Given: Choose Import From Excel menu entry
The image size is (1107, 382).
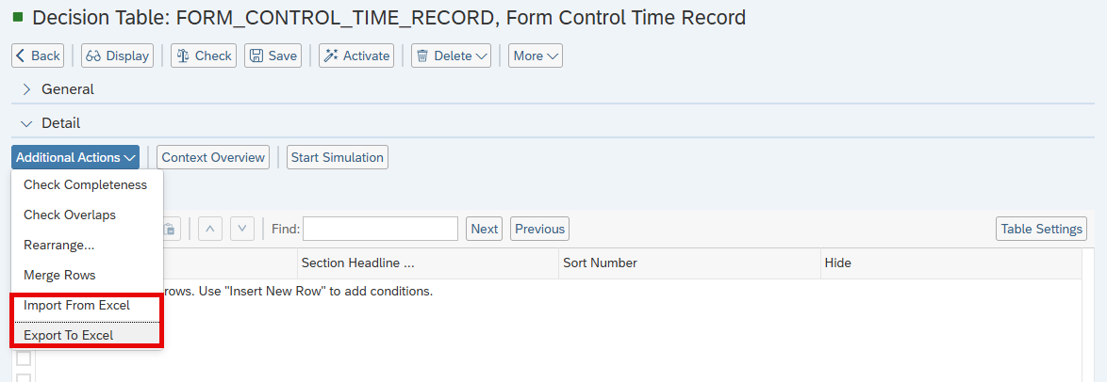Looking at the screenshot, I should 76,306.
